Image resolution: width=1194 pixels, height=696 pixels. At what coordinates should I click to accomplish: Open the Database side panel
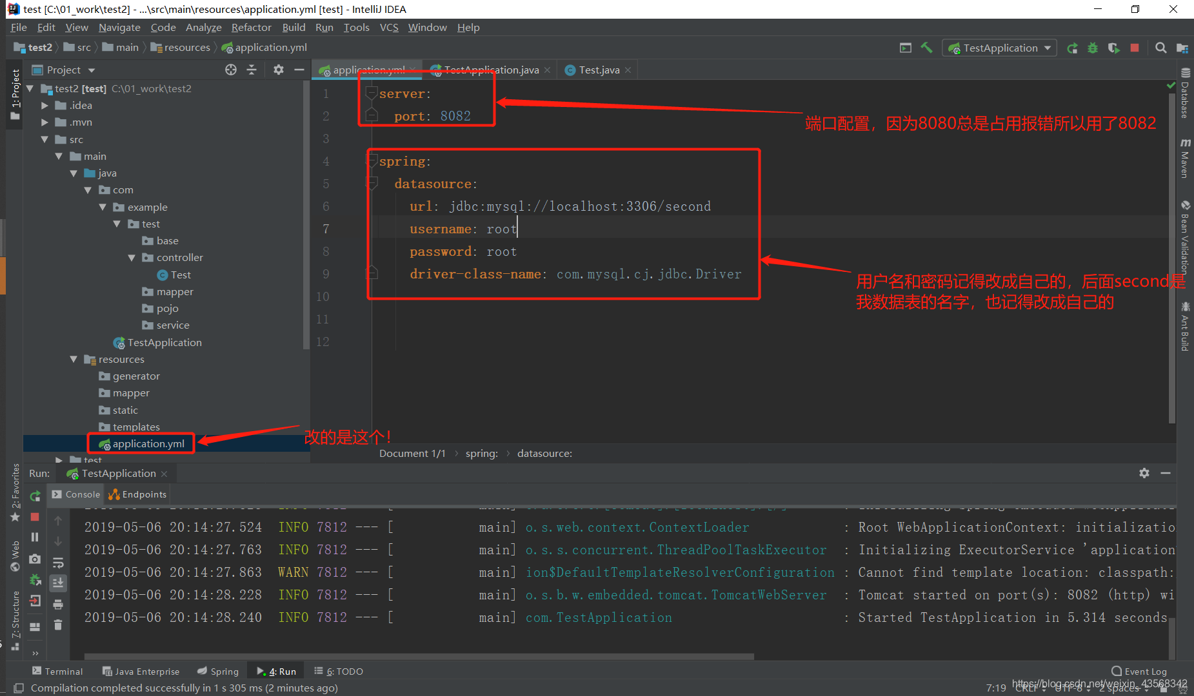pos(1185,93)
